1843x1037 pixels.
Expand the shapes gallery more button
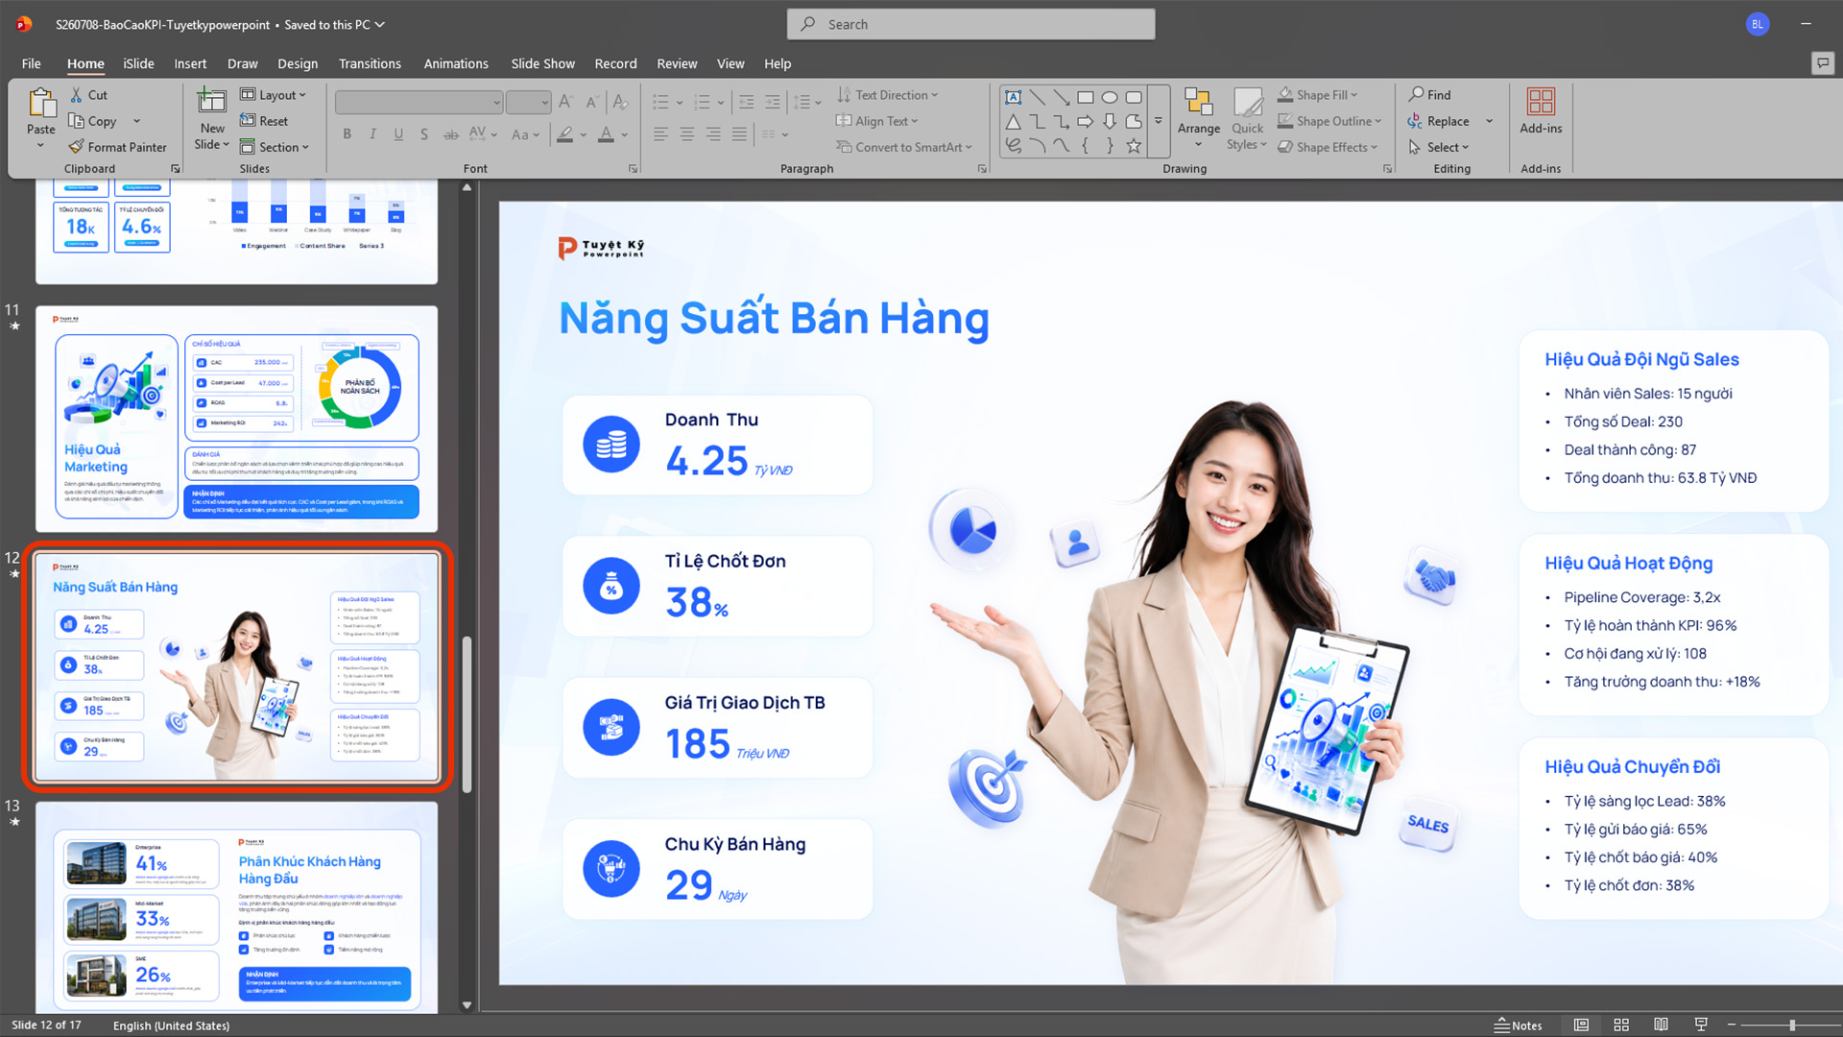[1159, 121]
